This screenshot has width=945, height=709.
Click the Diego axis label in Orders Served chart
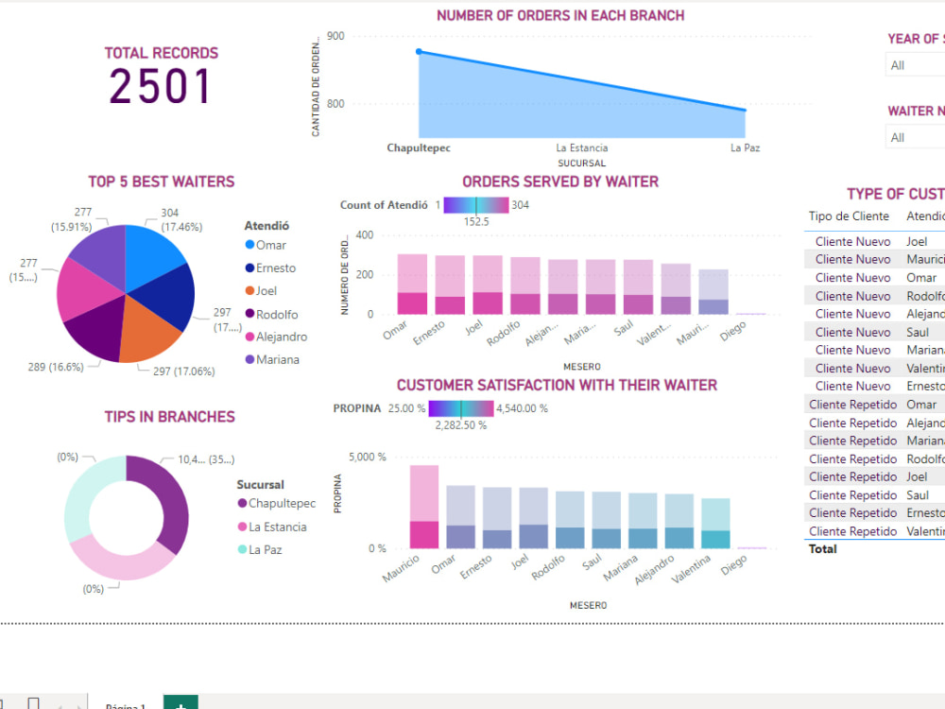(733, 330)
